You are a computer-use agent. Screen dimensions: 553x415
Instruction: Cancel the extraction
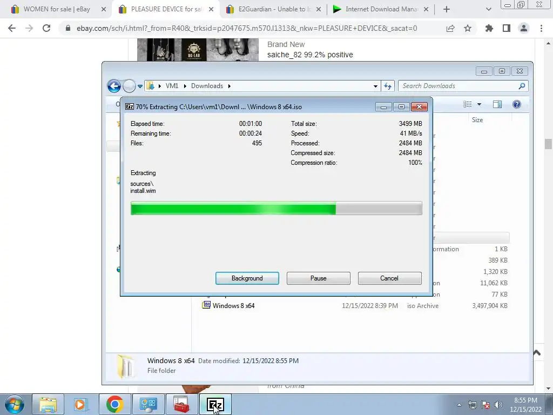coord(389,278)
